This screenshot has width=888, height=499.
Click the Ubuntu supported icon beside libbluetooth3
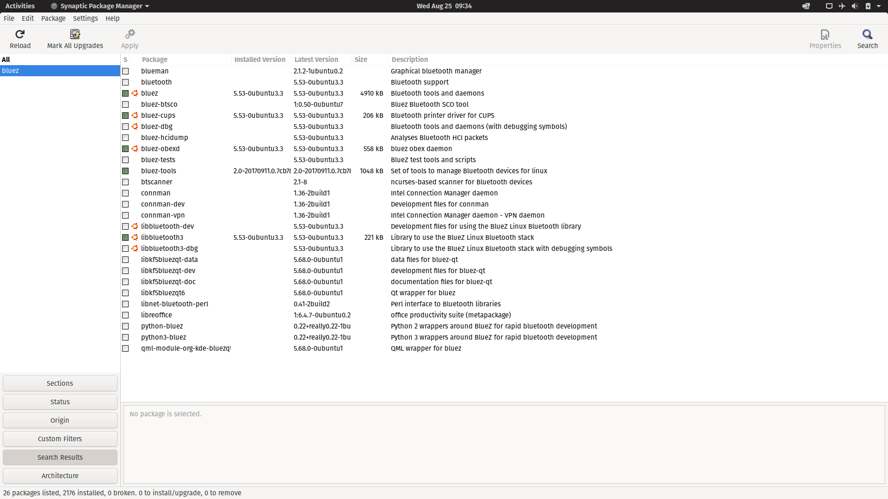coord(135,237)
